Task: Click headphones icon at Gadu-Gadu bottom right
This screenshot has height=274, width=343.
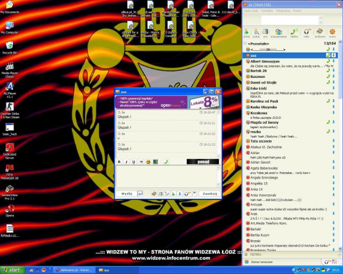Action: tap(327, 262)
